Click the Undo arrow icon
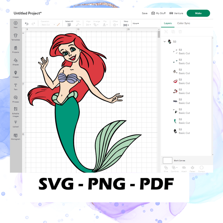The width and height of the screenshot is (223, 223). tap(26, 23)
